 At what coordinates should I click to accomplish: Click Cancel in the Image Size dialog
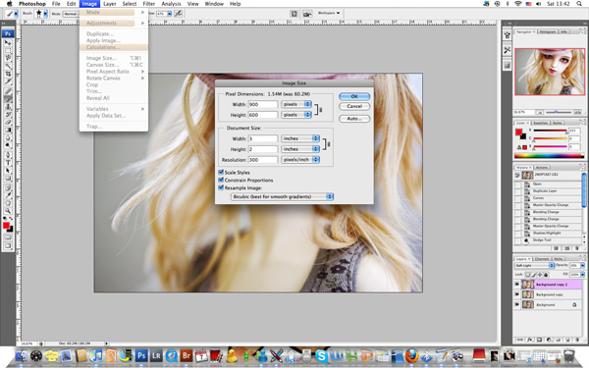point(354,106)
